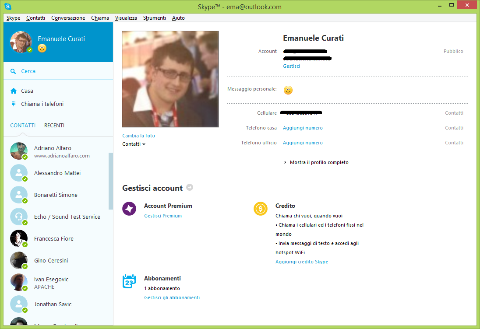Change Telefono casa visibility setting
This screenshot has height=329, width=480.
pyautogui.click(x=454, y=128)
